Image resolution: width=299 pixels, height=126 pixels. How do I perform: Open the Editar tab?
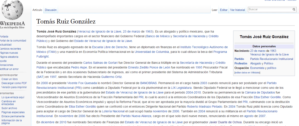click(224, 10)
